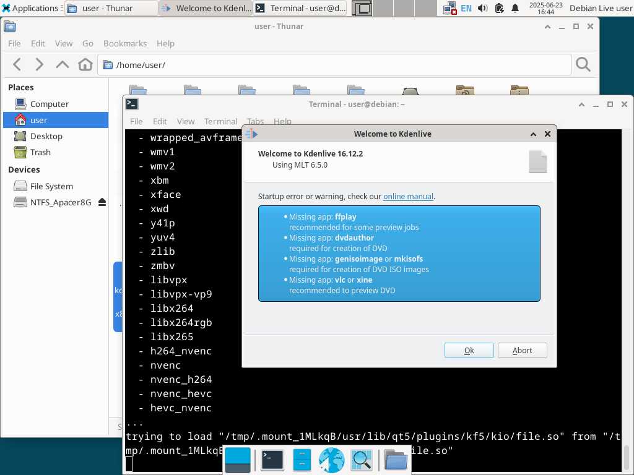The height and width of the screenshot is (475, 634).
Task: Open the online manual link
Action: (408, 196)
